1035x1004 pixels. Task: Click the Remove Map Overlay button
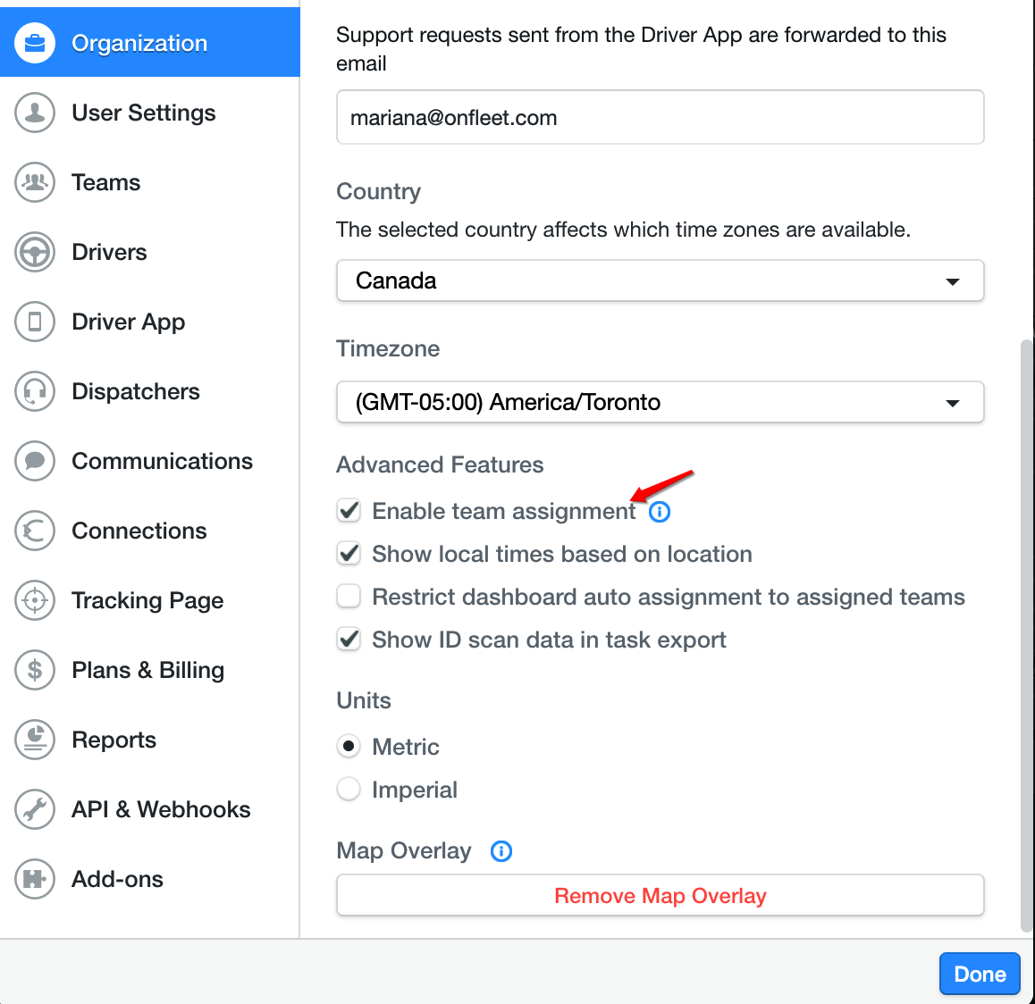661,895
